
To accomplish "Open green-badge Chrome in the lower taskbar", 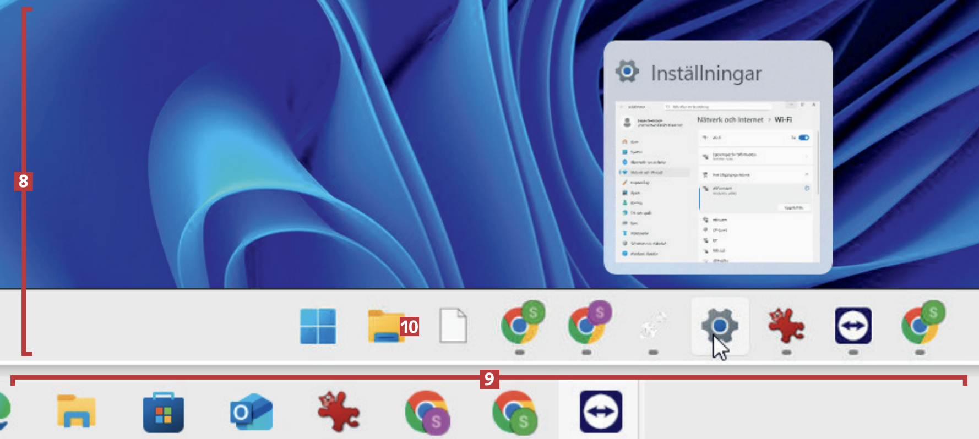I will (x=514, y=412).
